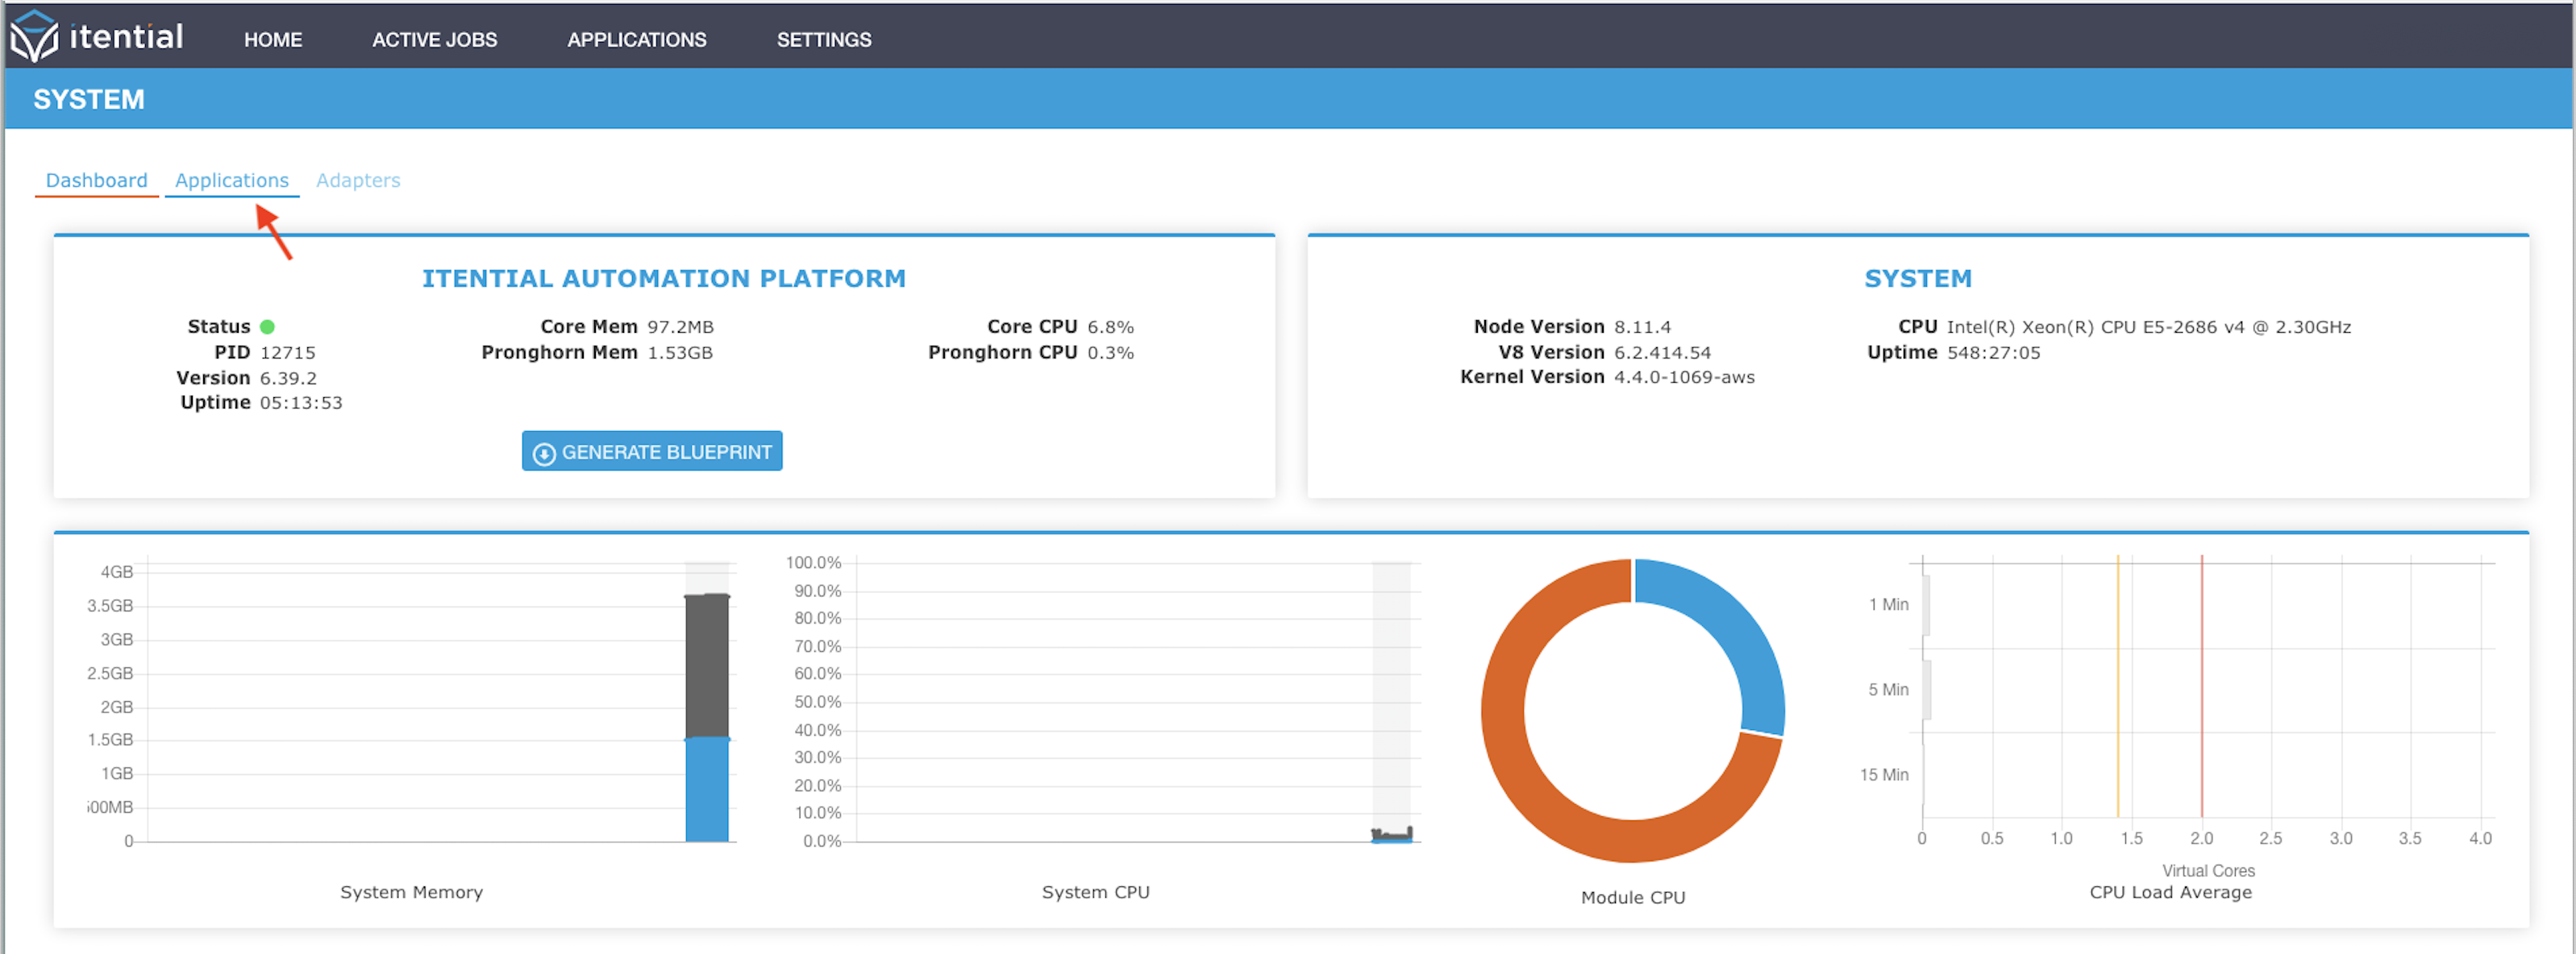Open ACTIVE JOBS in the top navigation
This screenshot has height=954, width=2576.
435,40
